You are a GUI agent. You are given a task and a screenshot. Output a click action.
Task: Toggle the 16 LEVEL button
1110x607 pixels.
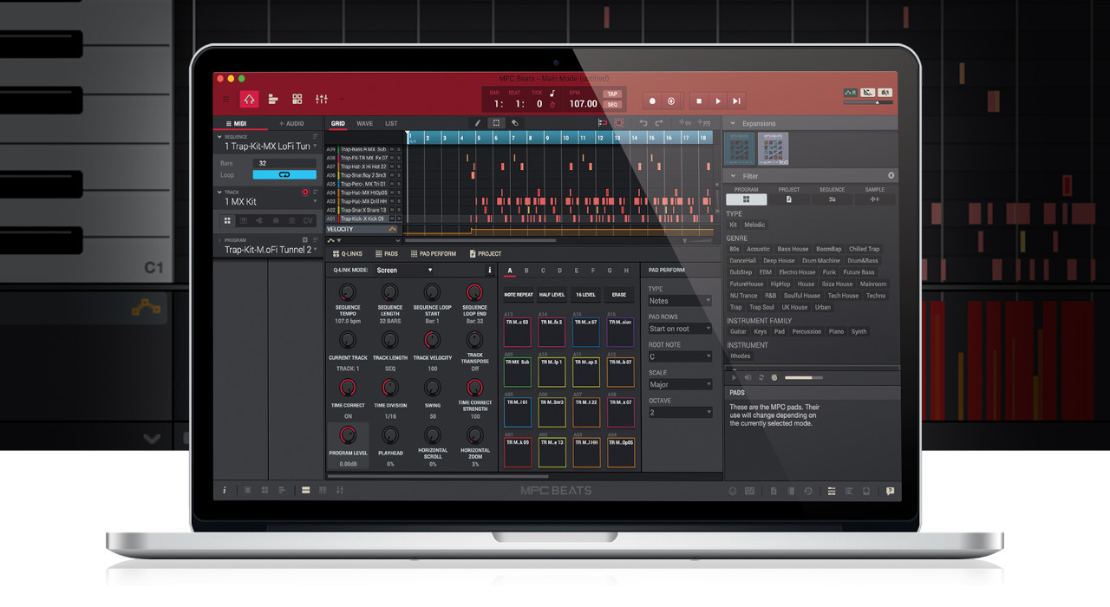point(585,295)
